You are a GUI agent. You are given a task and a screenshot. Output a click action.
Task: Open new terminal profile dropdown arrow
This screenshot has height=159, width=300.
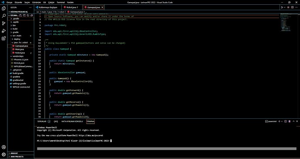pos(282,121)
